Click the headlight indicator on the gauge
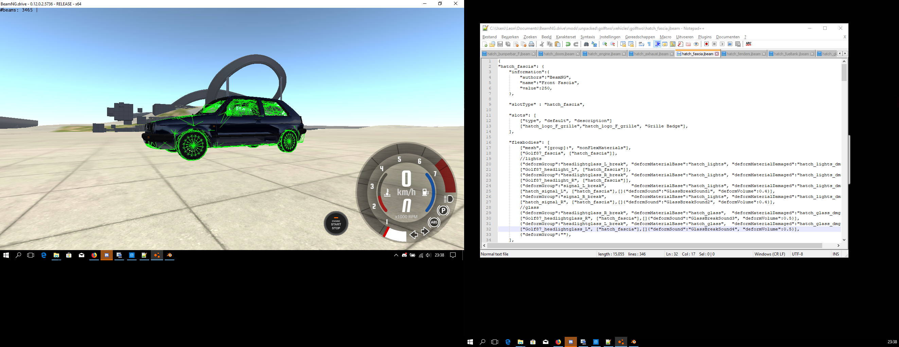 point(448,199)
